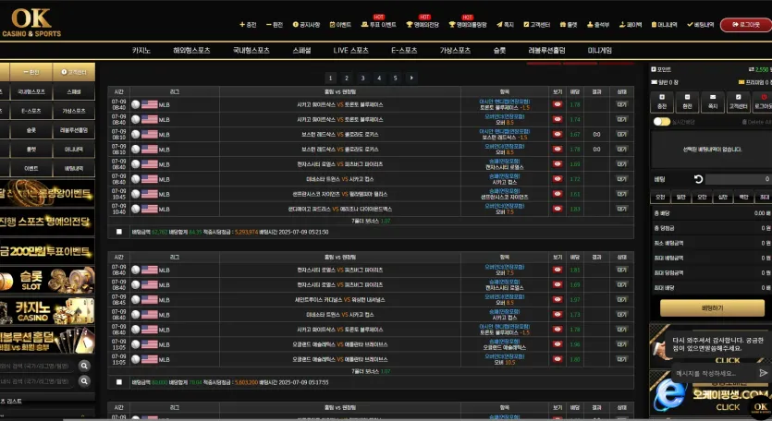This screenshot has width=772, height=421.
Task: Open 출석부 attendance in top bar
Action: [598, 25]
